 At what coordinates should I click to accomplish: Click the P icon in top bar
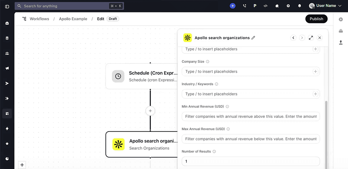(x=255, y=6)
